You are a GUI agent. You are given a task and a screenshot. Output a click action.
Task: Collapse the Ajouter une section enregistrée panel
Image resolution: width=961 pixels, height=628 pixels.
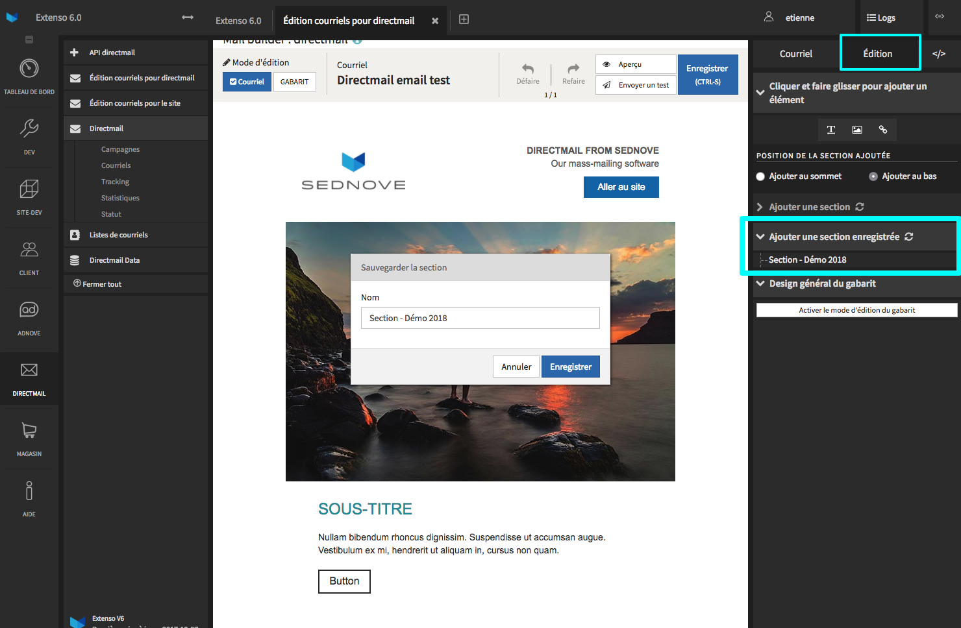click(x=760, y=237)
